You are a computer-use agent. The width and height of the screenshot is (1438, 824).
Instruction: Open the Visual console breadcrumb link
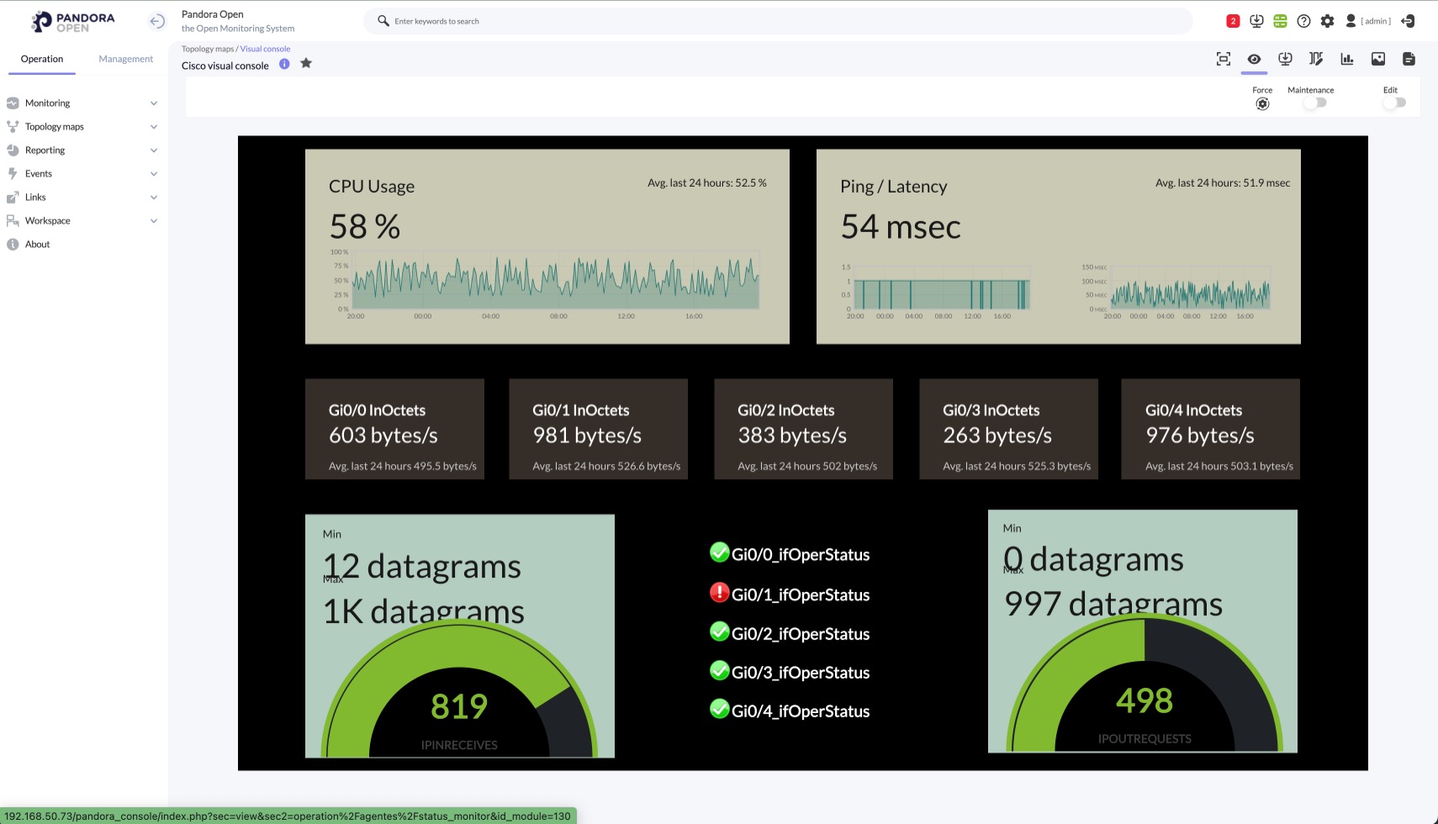click(265, 49)
